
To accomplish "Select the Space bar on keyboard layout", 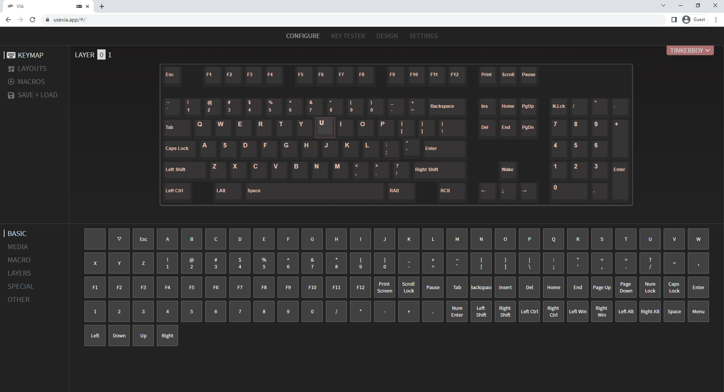I will [315, 192].
